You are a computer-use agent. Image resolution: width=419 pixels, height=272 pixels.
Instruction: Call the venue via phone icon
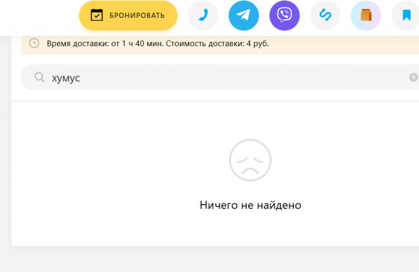pyautogui.click(x=203, y=15)
